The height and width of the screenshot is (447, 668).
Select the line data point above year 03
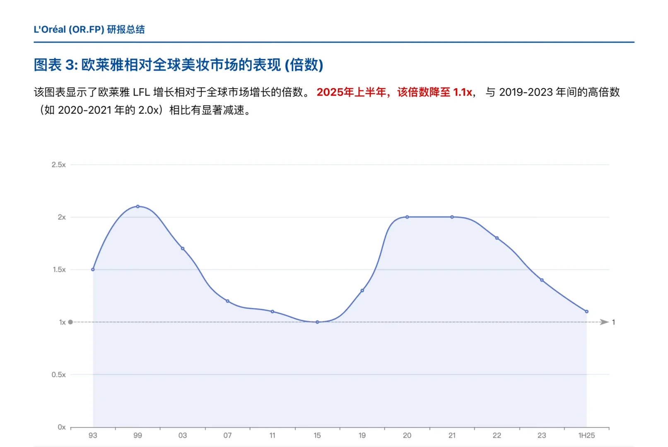point(183,249)
